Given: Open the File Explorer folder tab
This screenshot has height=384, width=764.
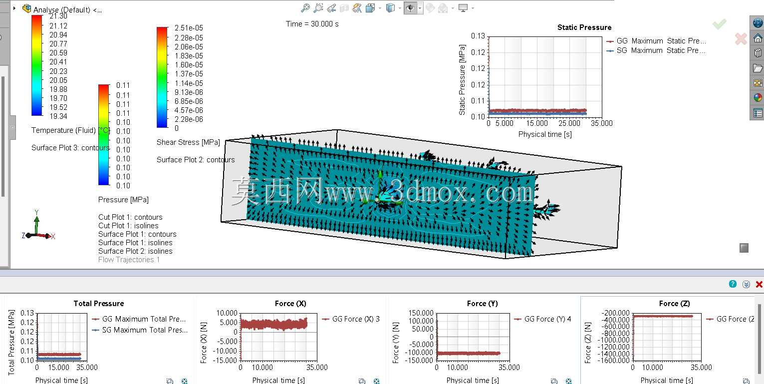Looking at the screenshot, I should coord(758,68).
